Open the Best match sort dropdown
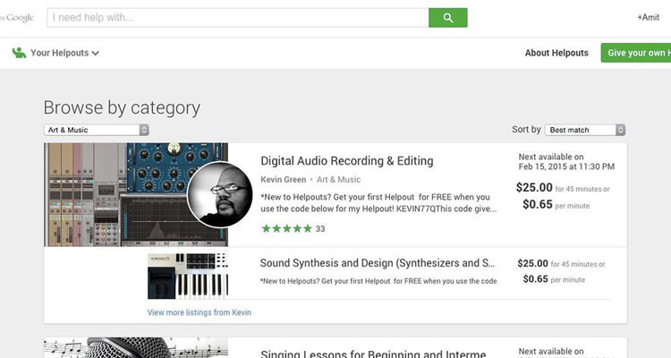Screen dimensions: 671x358 pos(585,130)
